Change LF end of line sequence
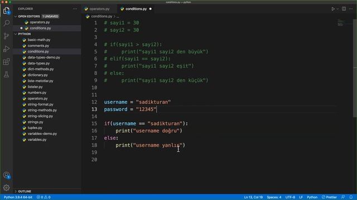Viewport: 357px width, 200px height. [301, 197]
